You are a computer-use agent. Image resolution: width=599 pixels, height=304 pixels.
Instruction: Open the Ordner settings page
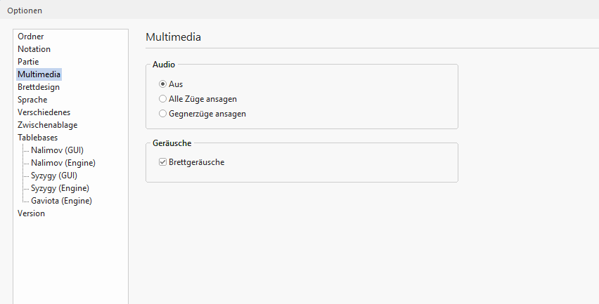[x=31, y=37]
